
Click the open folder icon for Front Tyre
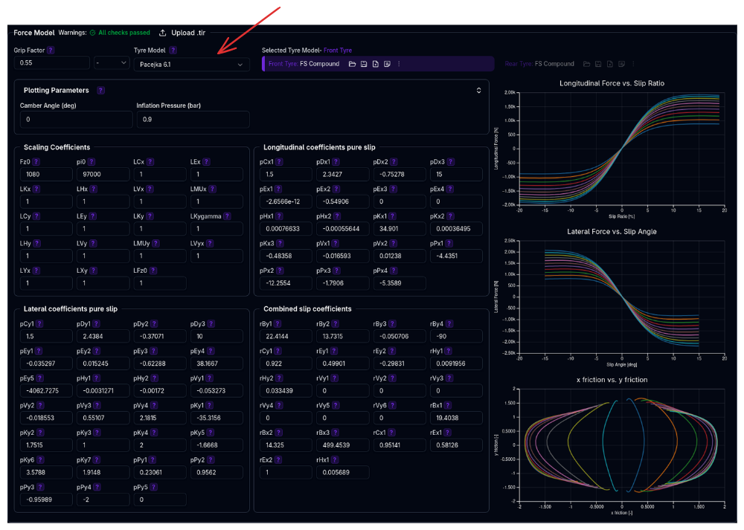(352, 64)
